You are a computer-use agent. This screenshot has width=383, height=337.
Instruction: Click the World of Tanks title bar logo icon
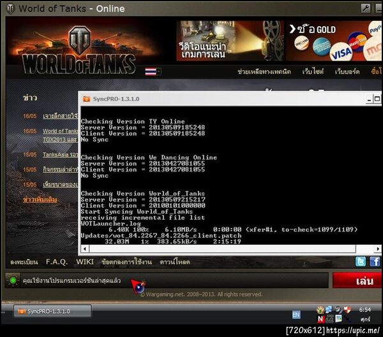coord(10,8)
